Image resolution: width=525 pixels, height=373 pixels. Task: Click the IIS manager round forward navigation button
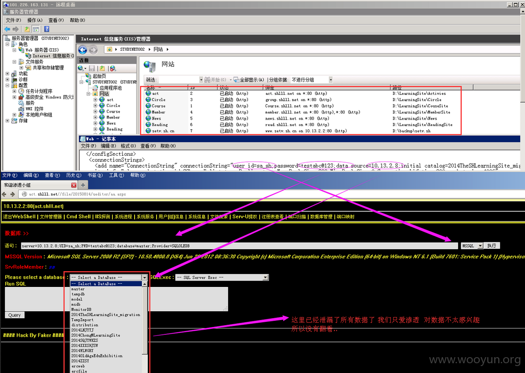point(94,50)
